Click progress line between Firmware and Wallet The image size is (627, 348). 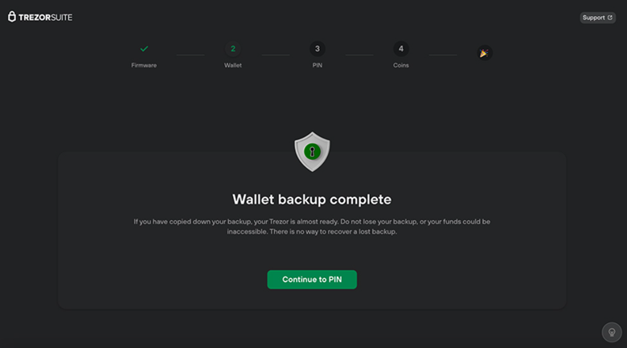coord(191,55)
